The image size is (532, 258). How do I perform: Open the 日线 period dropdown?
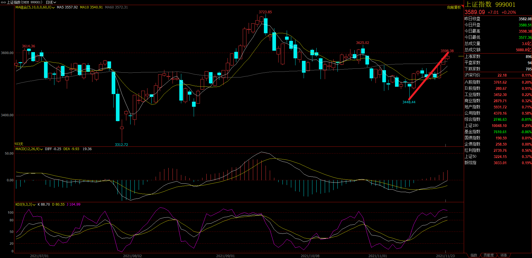[x=51, y=2]
